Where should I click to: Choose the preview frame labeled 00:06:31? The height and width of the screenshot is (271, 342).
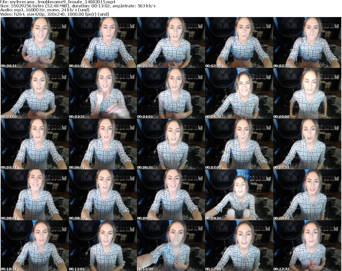click(x=171, y=144)
